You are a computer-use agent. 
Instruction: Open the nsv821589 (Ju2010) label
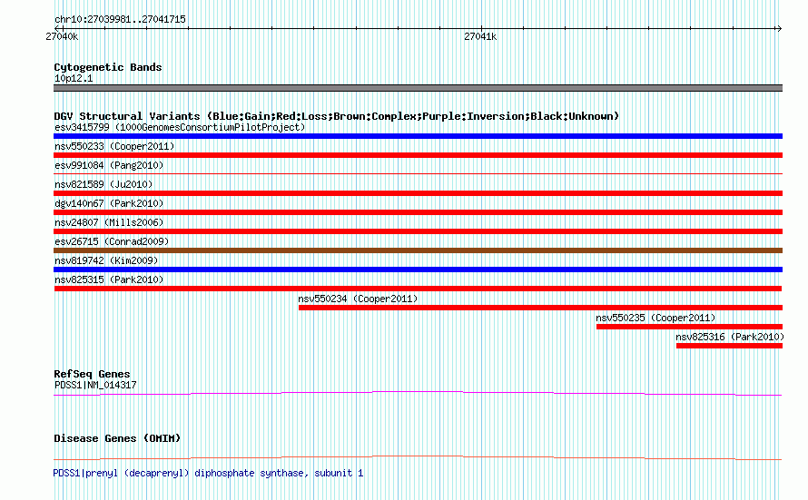tap(103, 184)
